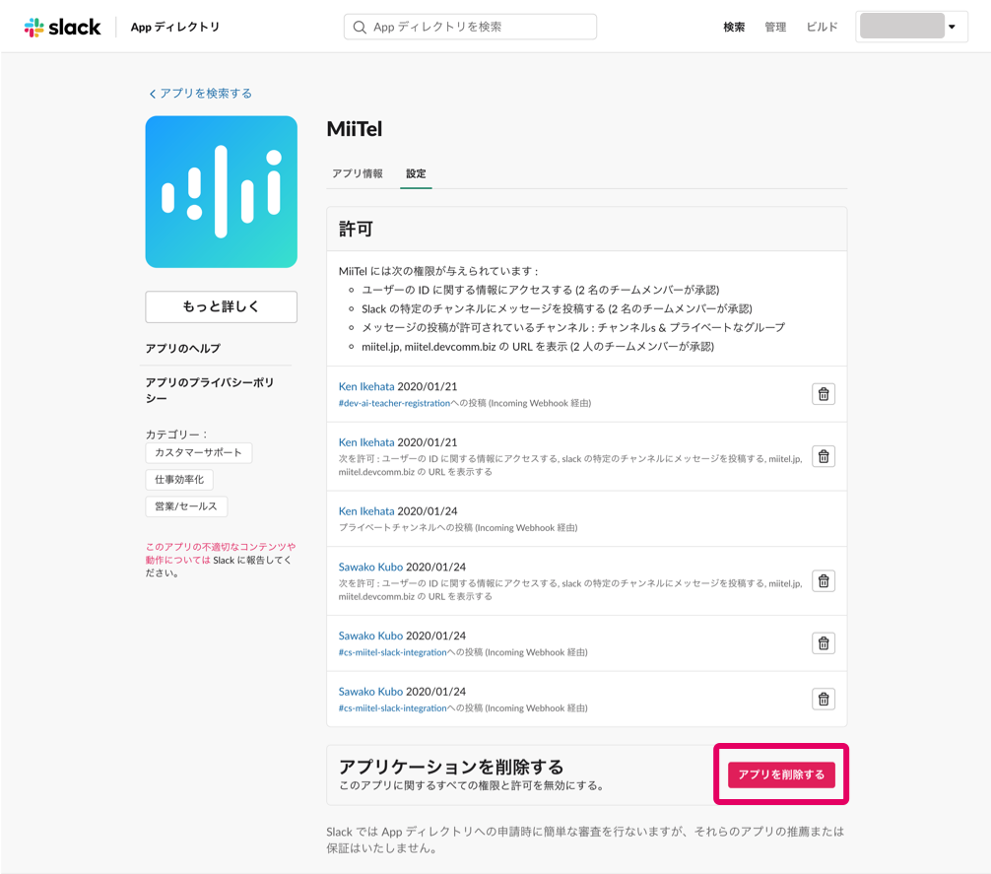Select the カスタマーサポート category tag
Image resolution: width=991 pixels, height=874 pixels.
point(198,452)
